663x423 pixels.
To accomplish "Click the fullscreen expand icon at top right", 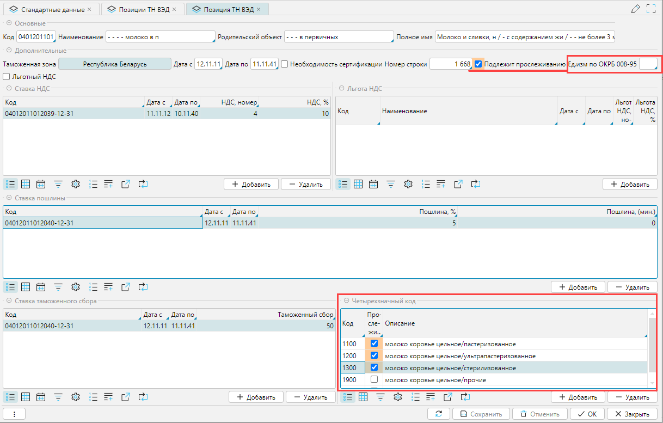I will coord(650,9).
